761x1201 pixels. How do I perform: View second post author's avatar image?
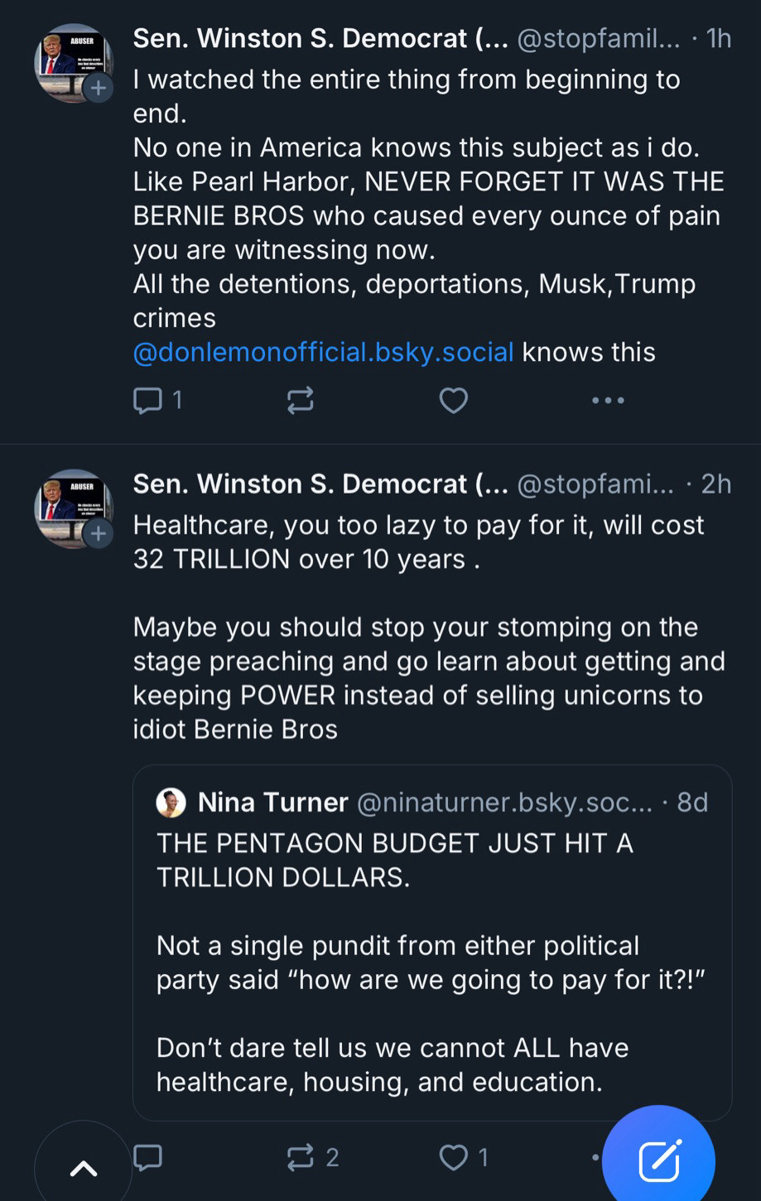coord(73,509)
